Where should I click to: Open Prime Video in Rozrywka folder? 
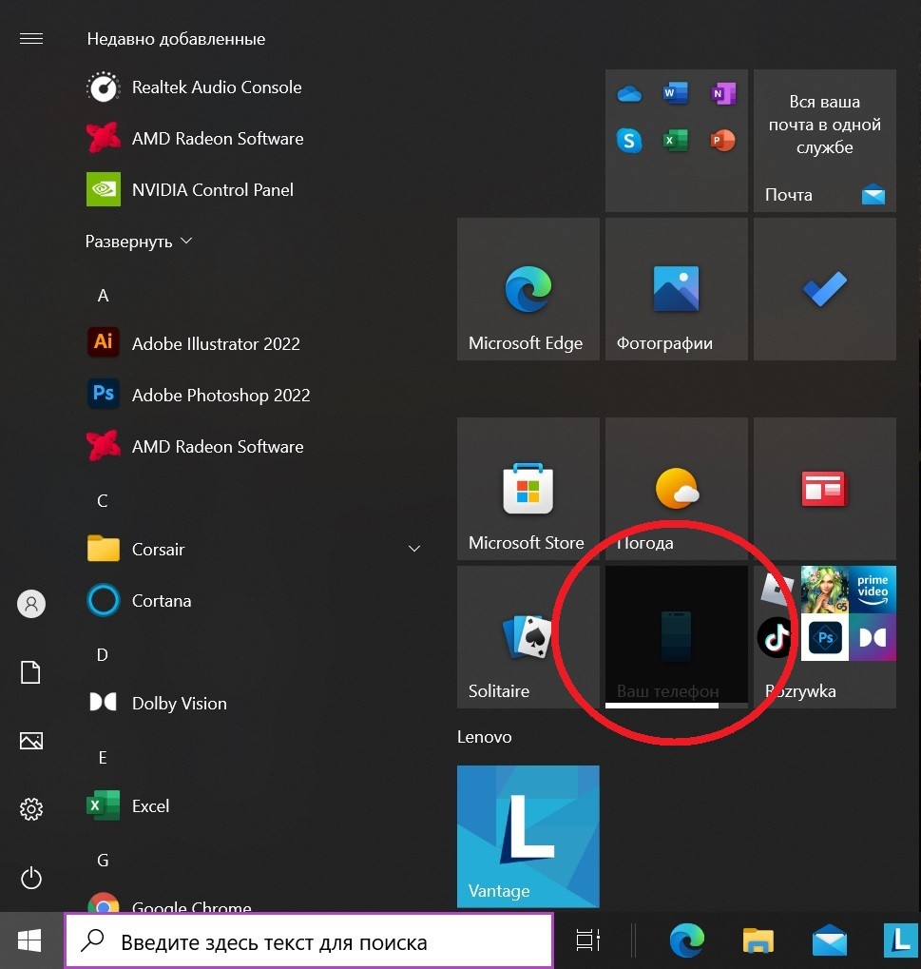tap(873, 591)
